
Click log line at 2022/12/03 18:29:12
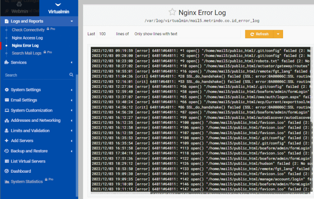click(201, 163)
